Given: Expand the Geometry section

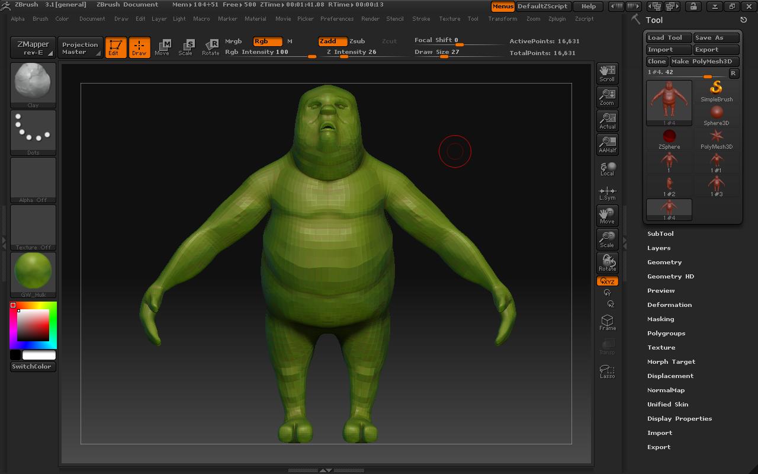Looking at the screenshot, I should (x=664, y=262).
